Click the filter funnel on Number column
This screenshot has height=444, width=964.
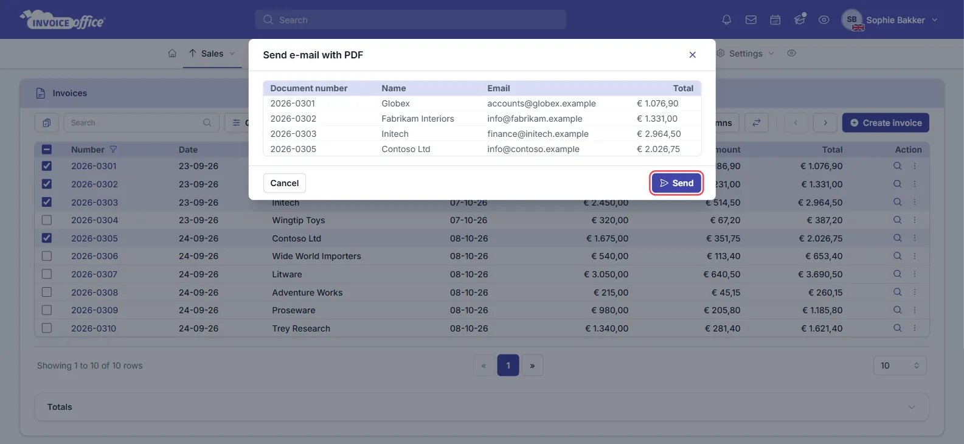113,150
